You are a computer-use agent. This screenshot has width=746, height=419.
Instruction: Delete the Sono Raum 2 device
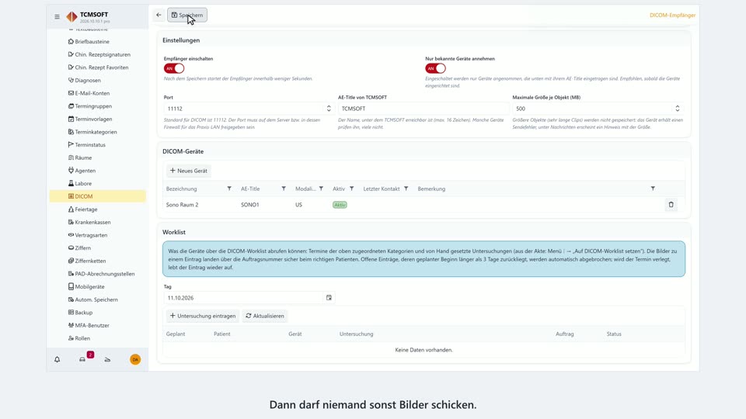(671, 205)
